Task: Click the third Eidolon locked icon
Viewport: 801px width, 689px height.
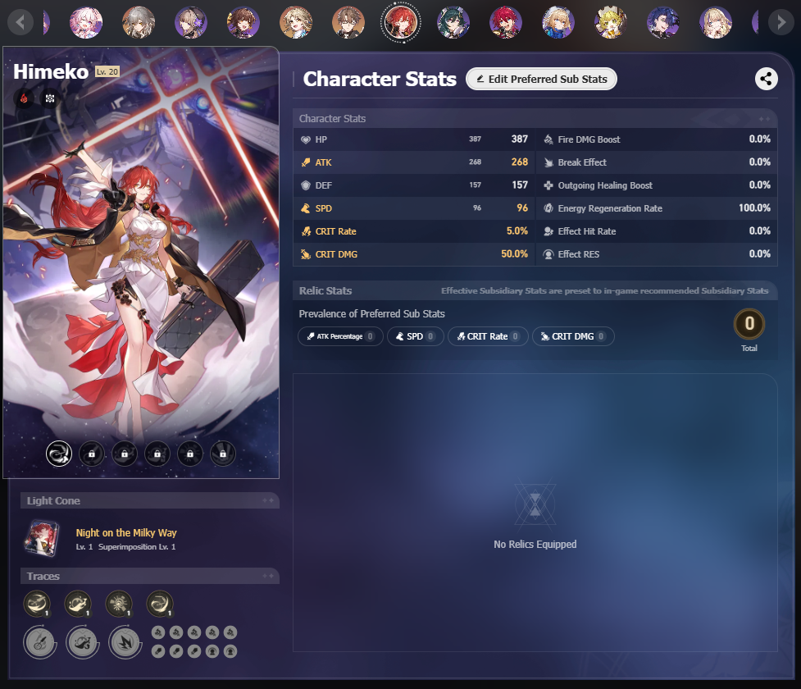Action: 125,454
